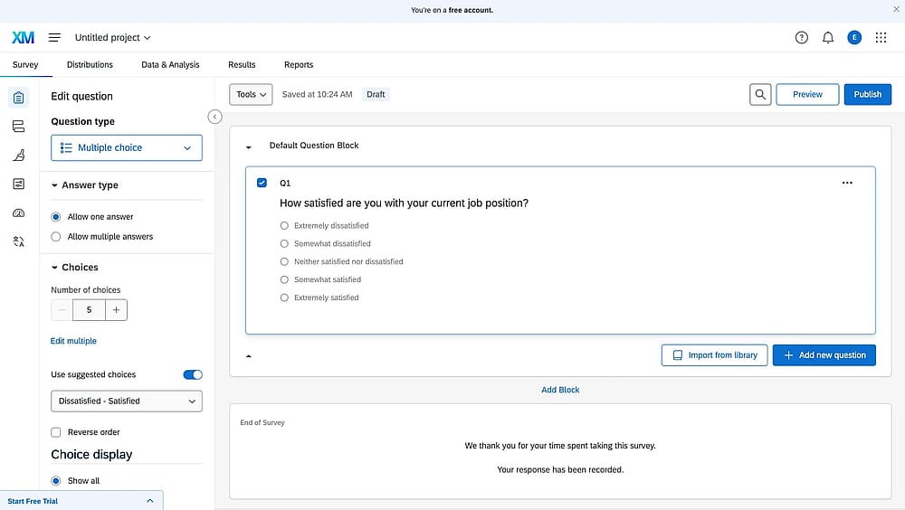
Task: Click Edit multiple link
Action: click(x=73, y=341)
